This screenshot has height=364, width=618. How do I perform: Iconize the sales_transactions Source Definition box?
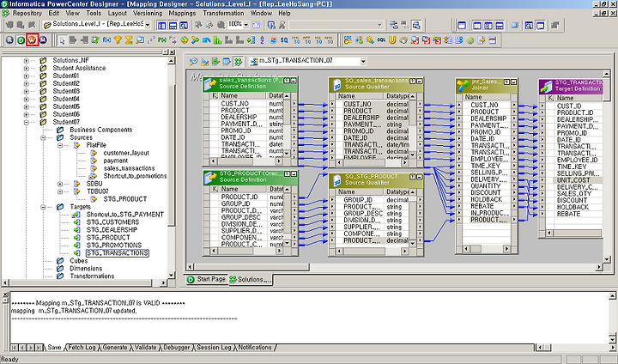point(294,81)
